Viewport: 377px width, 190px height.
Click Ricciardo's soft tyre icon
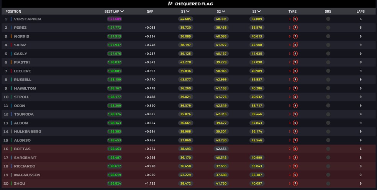tap(295, 166)
